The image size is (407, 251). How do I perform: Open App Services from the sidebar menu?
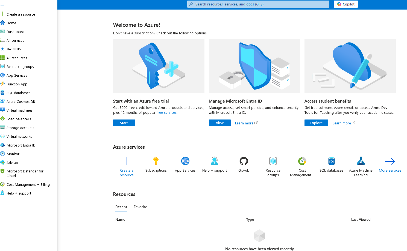(17, 75)
